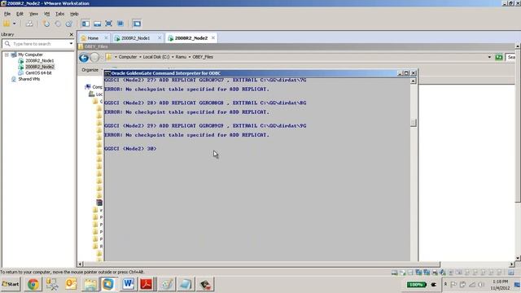Open Windows Explorer from the taskbar
Screen dimensions: 521x293
coord(90,284)
